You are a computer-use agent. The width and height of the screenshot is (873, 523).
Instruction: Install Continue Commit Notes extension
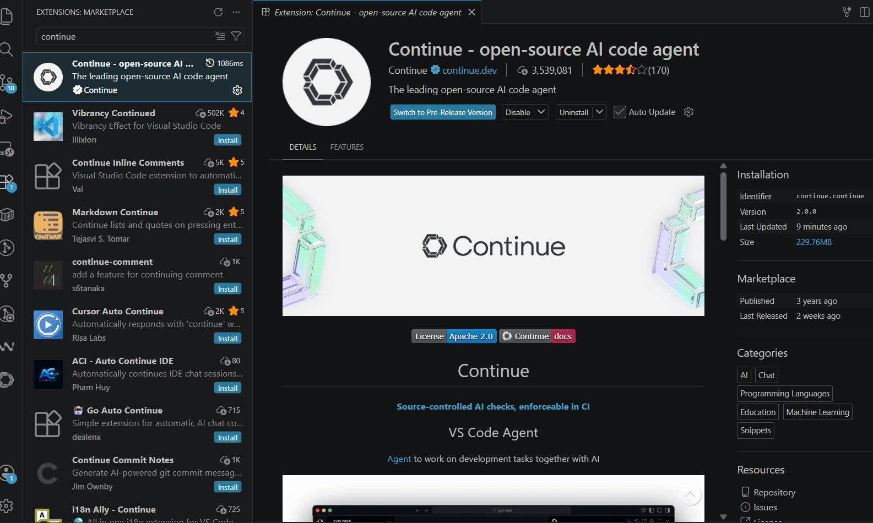pos(227,487)
